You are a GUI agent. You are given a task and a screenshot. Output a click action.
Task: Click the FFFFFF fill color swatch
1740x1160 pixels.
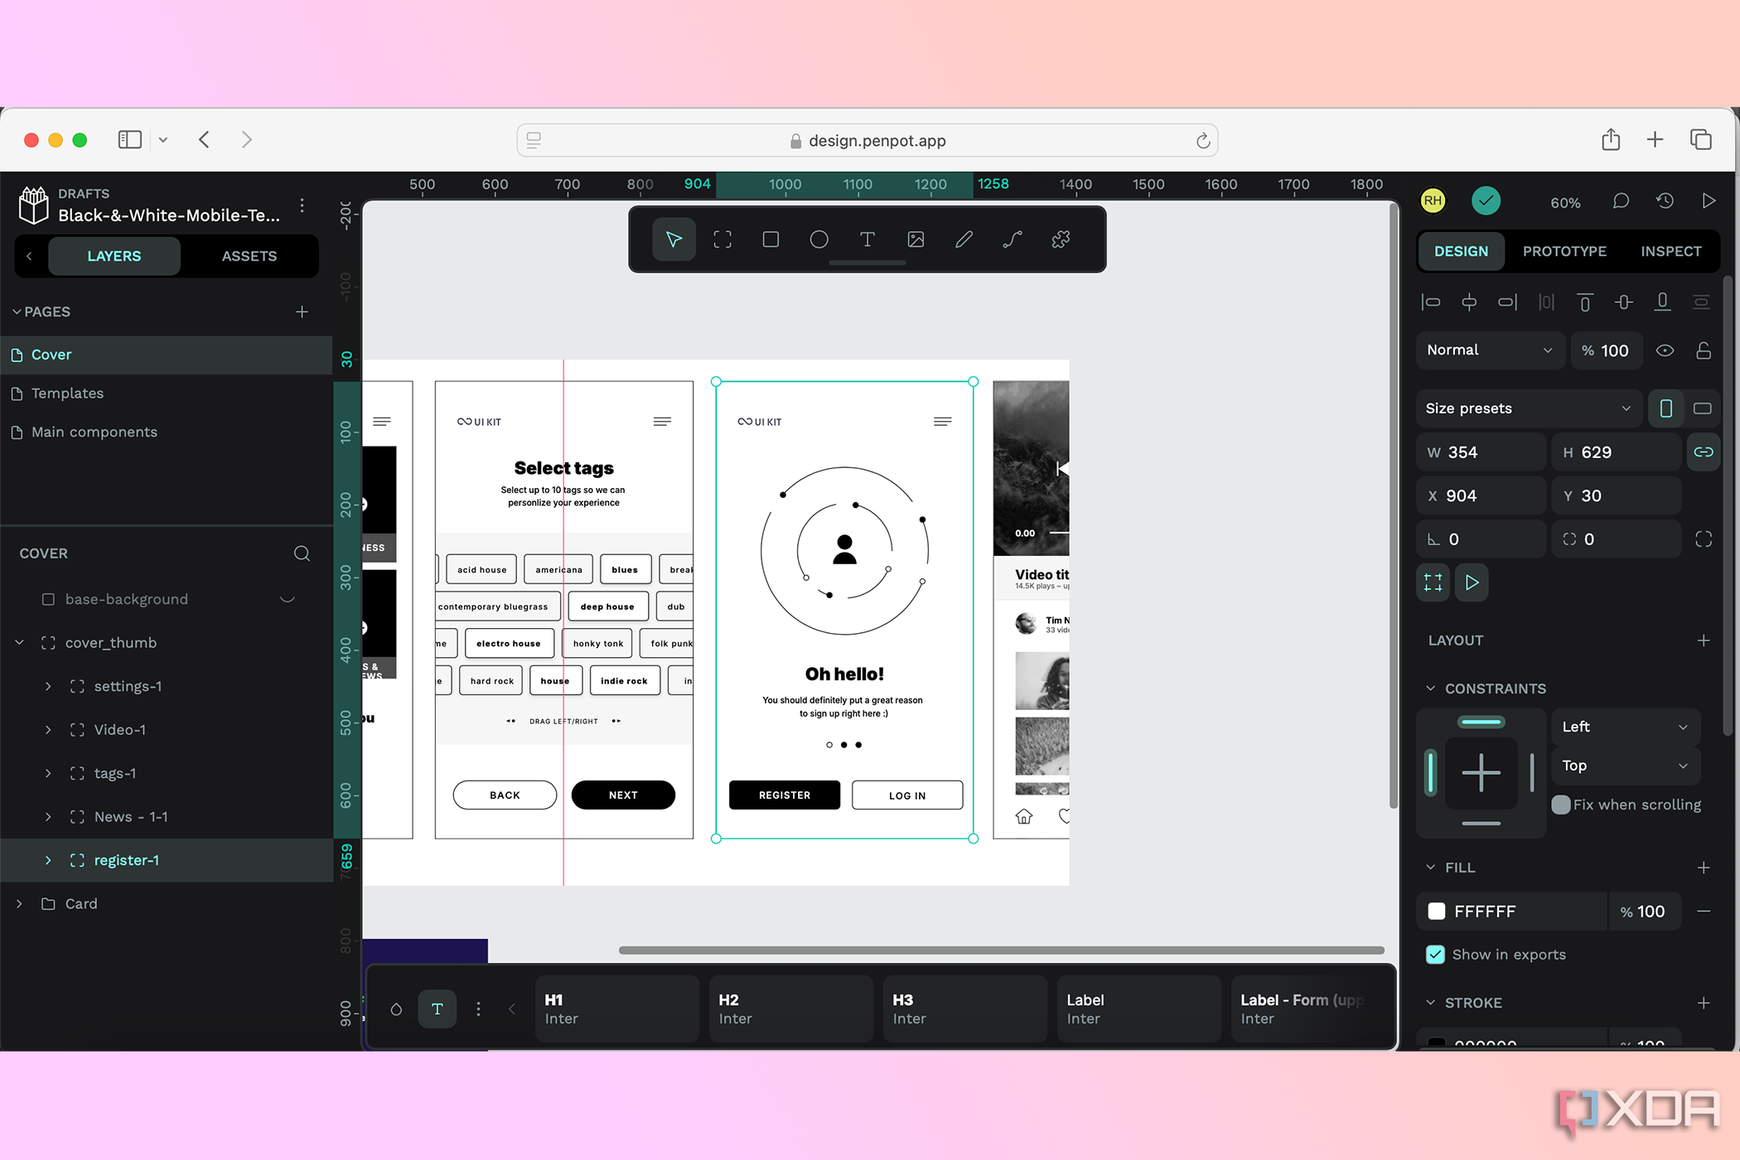(1437, 911)
